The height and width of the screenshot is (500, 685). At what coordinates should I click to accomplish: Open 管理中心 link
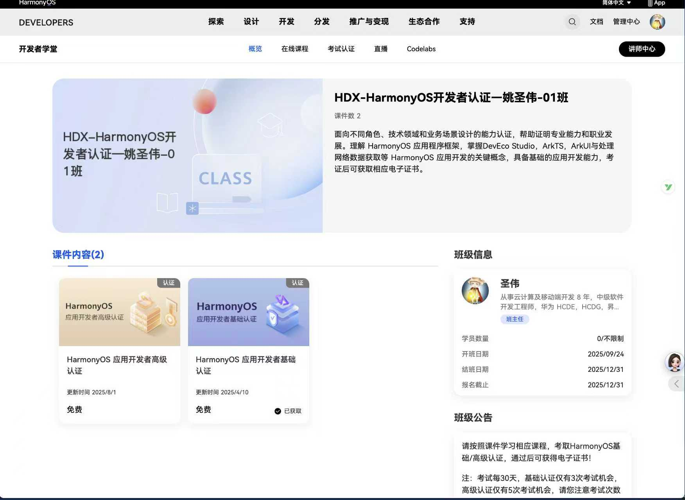coord(626,21)
